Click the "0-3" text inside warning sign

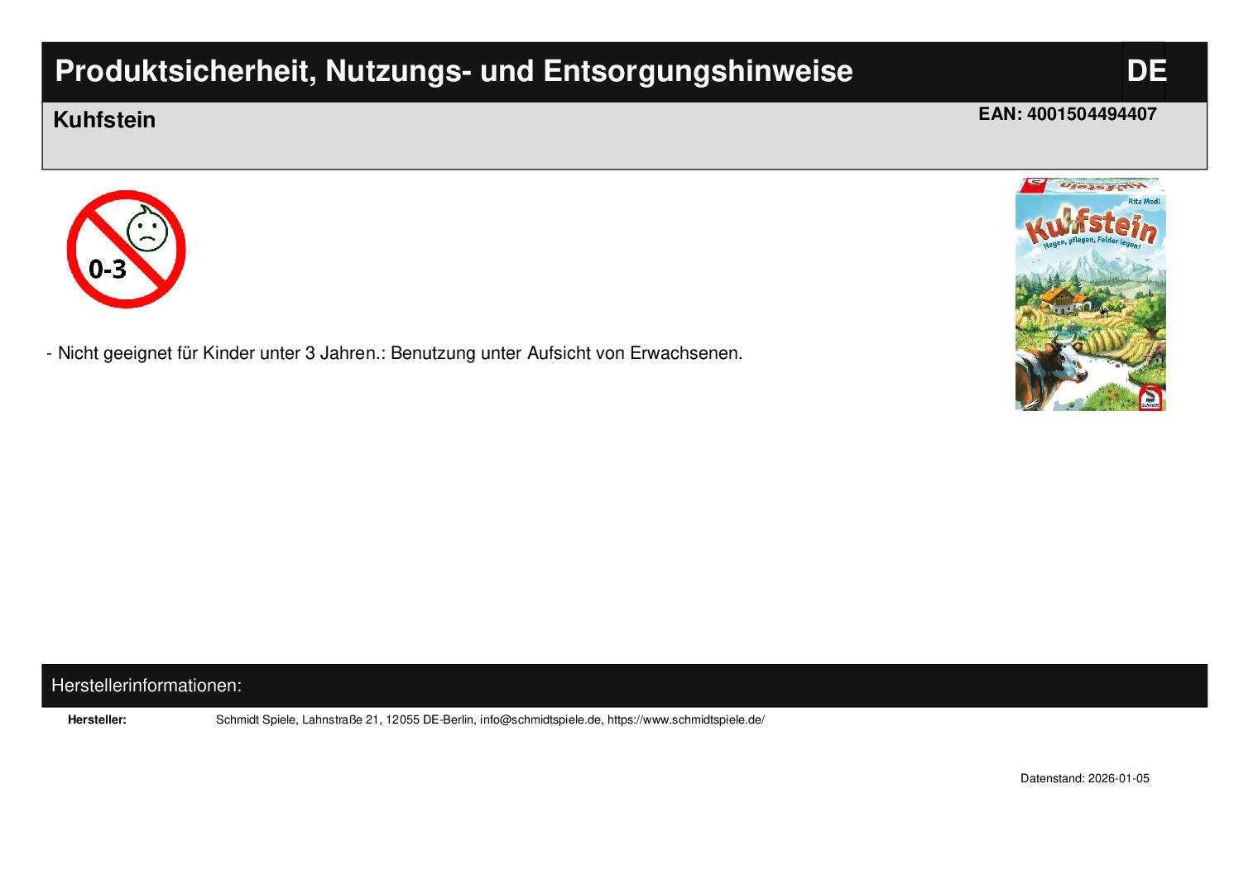pyautogui.click(x=108, y=269)
